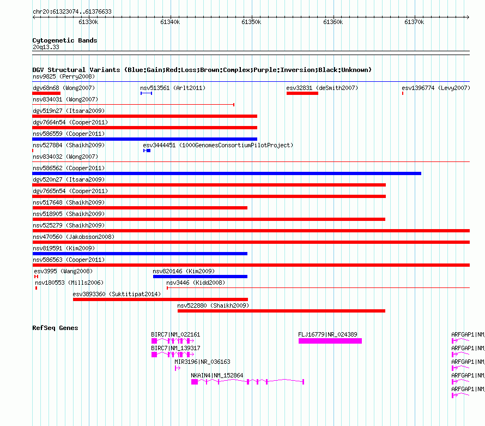485x426 pixels.
Task: Click the 61360k ruler label
Action: (333, 22)
